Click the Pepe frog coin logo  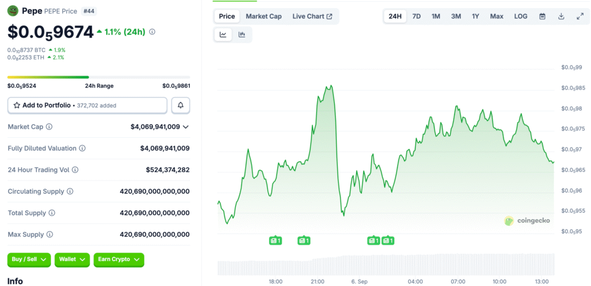[x=13, y=11]
